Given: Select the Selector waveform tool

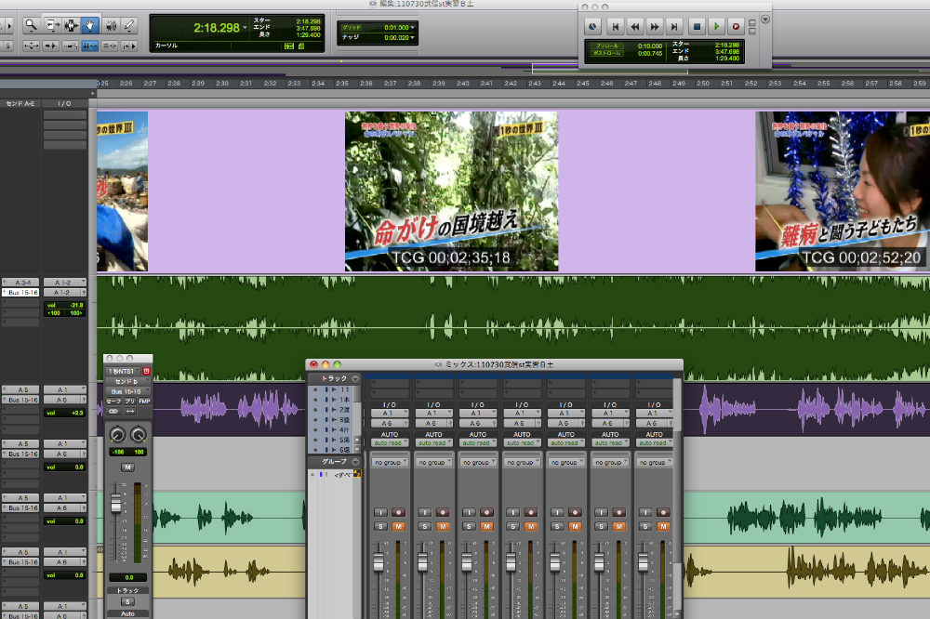Looking at the screenshot, I should (x=71, y=25).
